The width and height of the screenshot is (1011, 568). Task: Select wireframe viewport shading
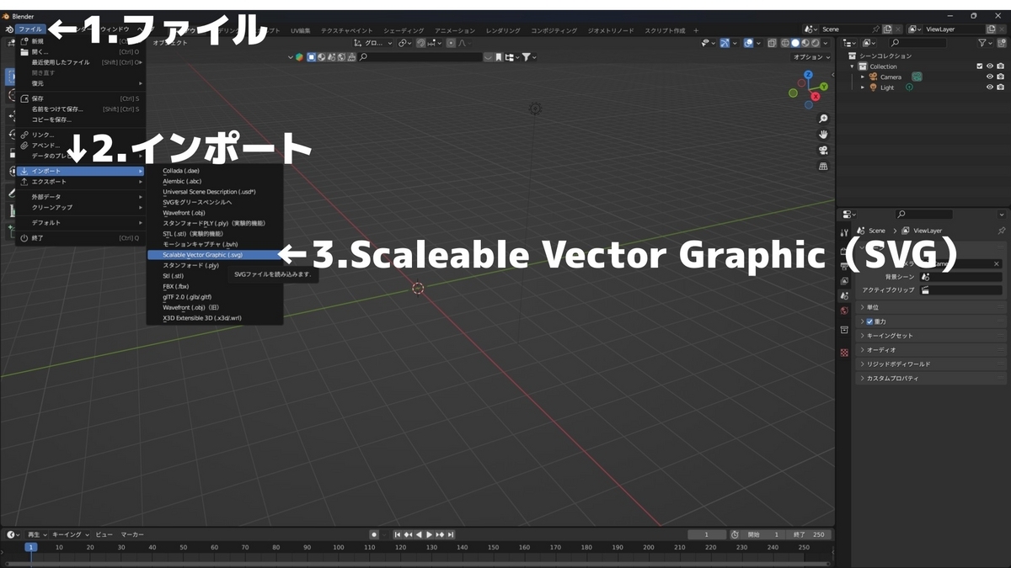click(x=784, y=43)
